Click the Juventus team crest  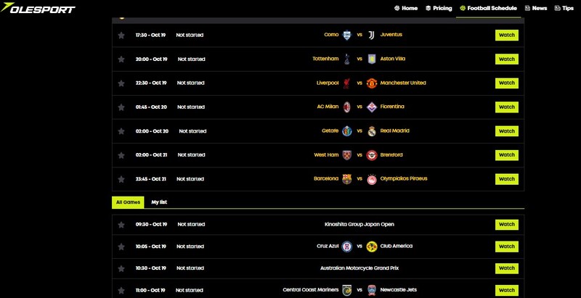coord(372,35)
